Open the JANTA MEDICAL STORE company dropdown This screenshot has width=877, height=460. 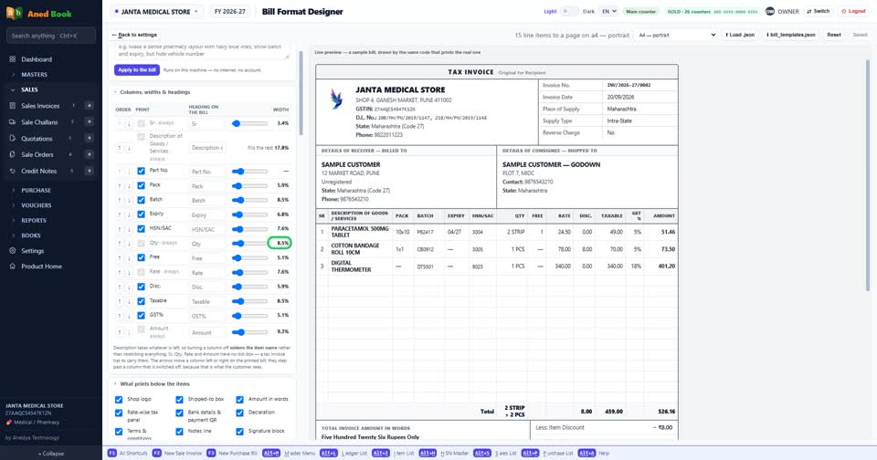[157, 11]
